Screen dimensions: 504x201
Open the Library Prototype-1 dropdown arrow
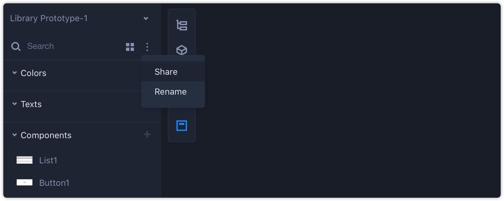click(x=146, y=19)
